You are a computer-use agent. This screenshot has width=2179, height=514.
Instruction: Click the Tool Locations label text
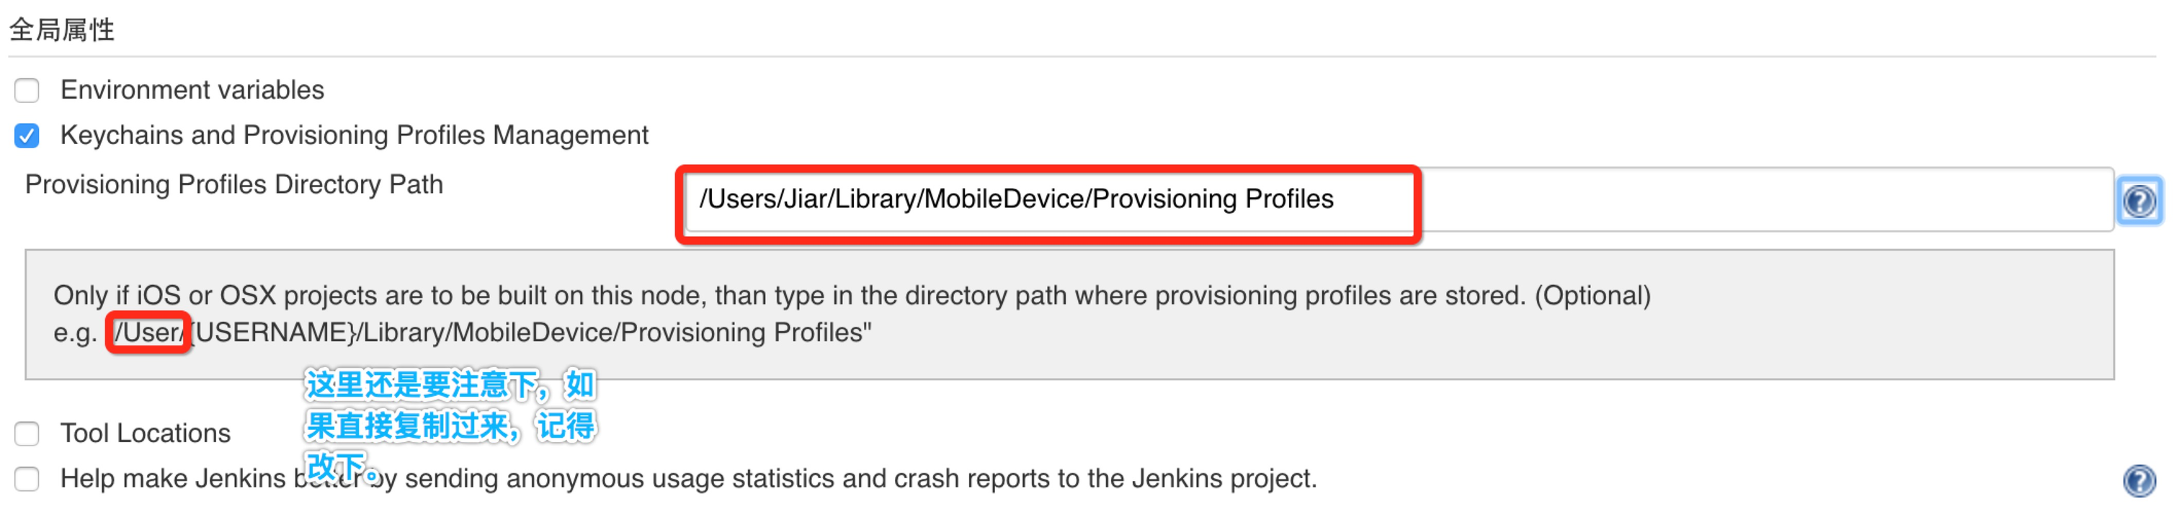click(x=146, y=433)
